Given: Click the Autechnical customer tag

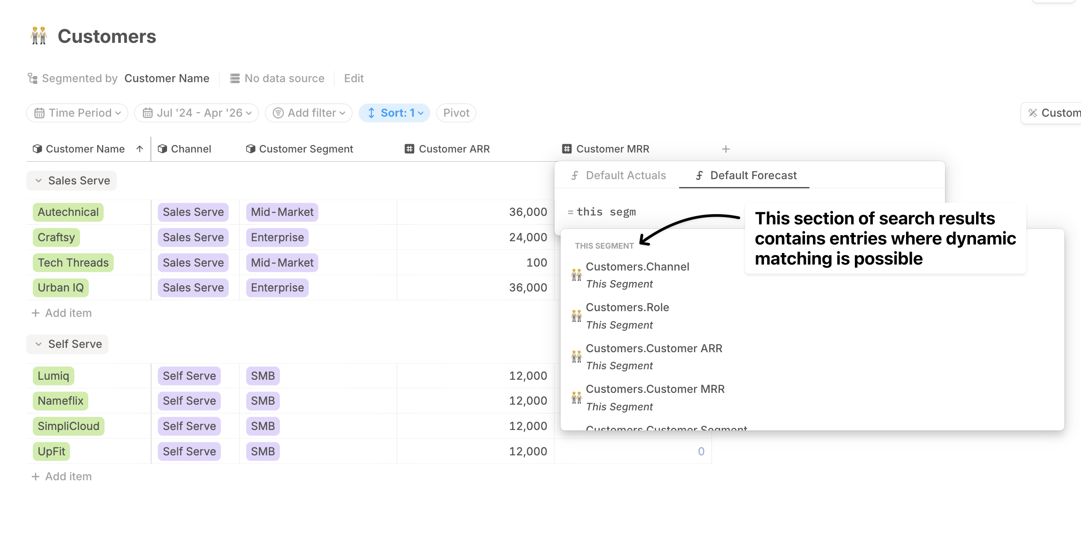Looking at the screenshot, I should click(68, 212).
